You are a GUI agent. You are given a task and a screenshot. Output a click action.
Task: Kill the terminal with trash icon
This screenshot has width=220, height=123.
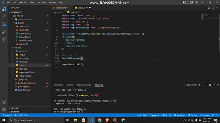tap(210, 85)
